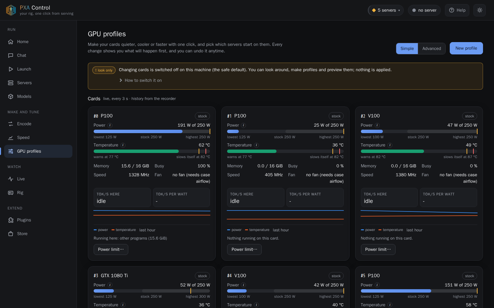Show Power info for card #2 V100
The width and height of the screenshot is (494, 308).
[377, 125]
